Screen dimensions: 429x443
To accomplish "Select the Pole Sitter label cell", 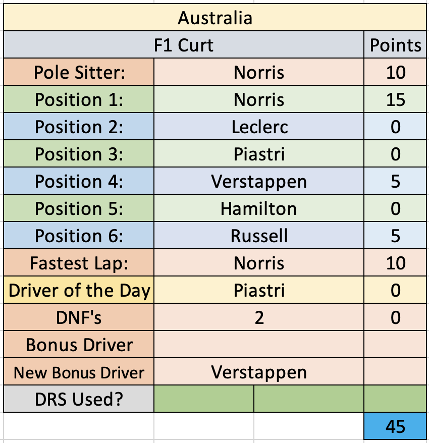I will [x=79, y=72].
